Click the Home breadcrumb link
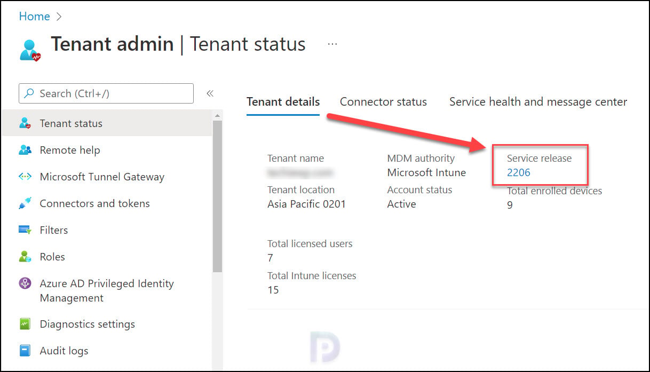Screen dimensions: 650x372 (x=34, y=17)
